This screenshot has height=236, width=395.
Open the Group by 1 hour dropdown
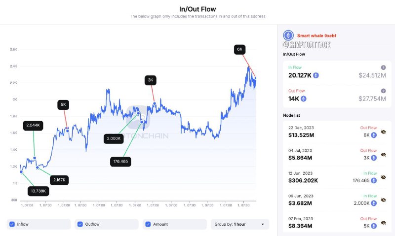(x=240, y=224)
